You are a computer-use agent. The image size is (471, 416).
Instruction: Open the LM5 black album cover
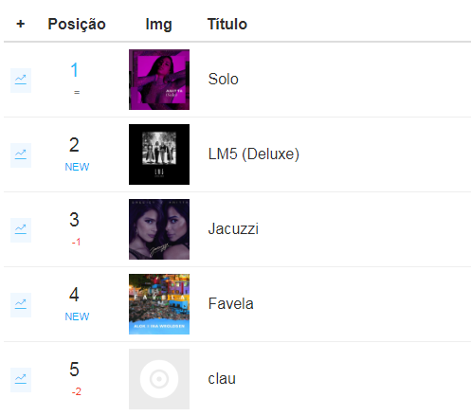click(x=159, y=154)
